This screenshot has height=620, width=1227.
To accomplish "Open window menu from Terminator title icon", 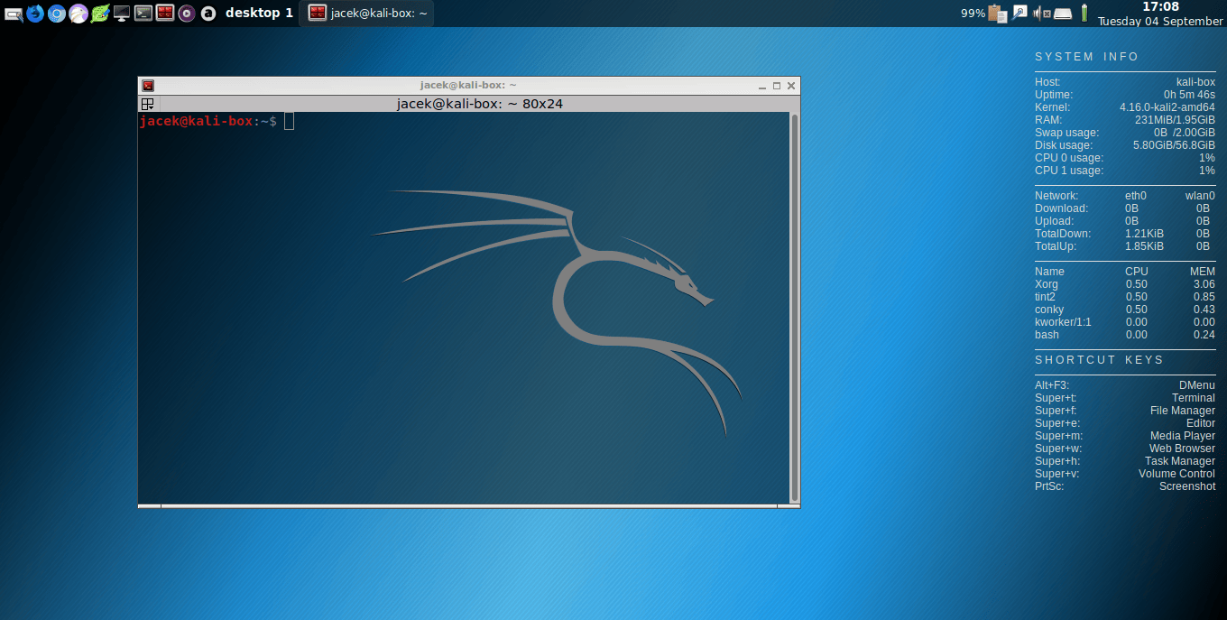I will pos(148,86).
